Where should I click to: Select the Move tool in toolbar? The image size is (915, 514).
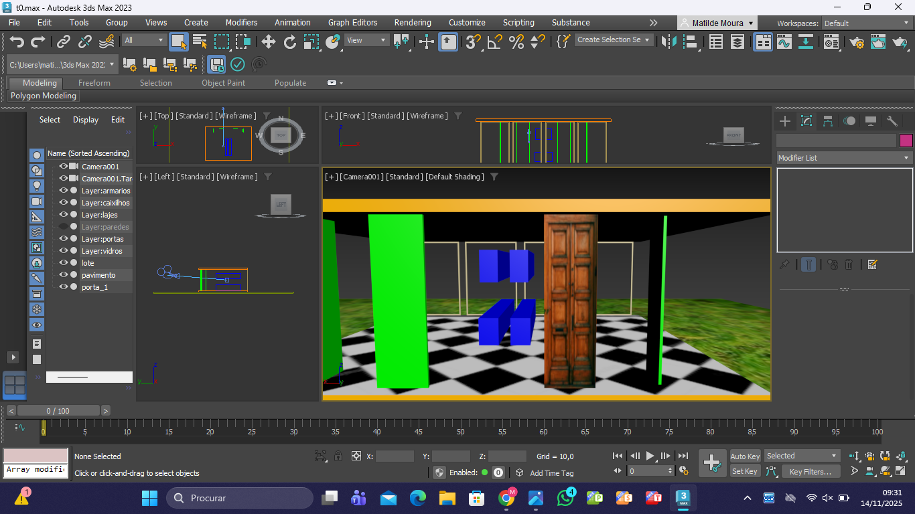tap(269, 42)
